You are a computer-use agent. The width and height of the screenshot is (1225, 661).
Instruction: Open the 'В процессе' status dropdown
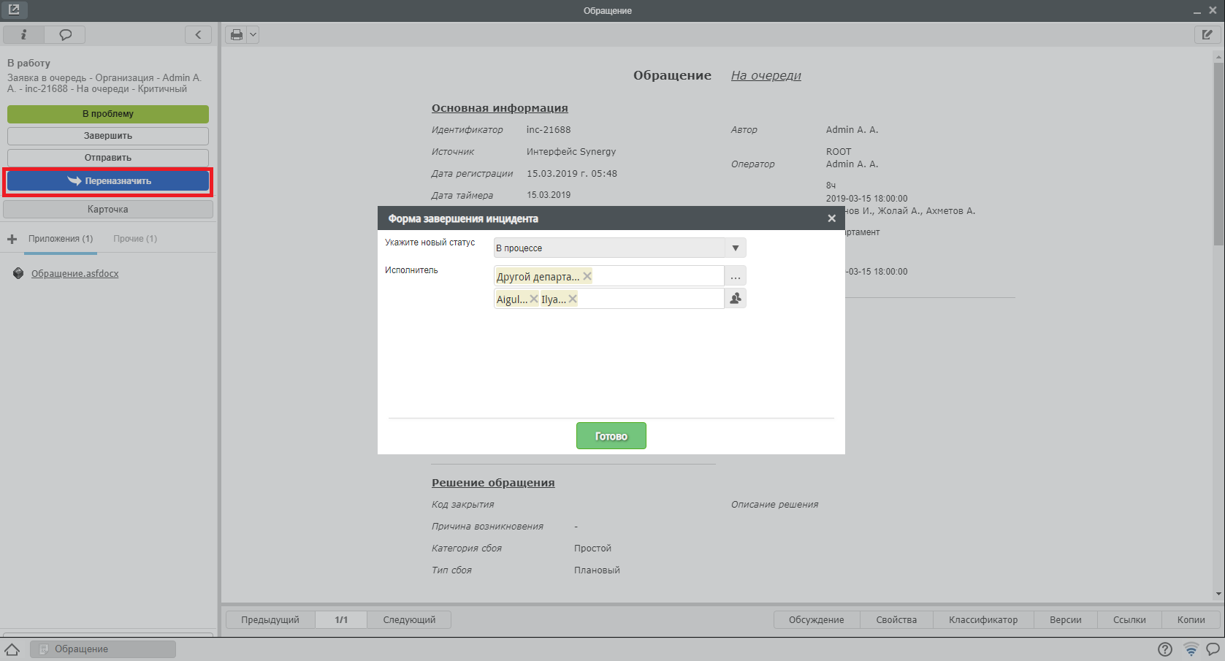(620, 248)
